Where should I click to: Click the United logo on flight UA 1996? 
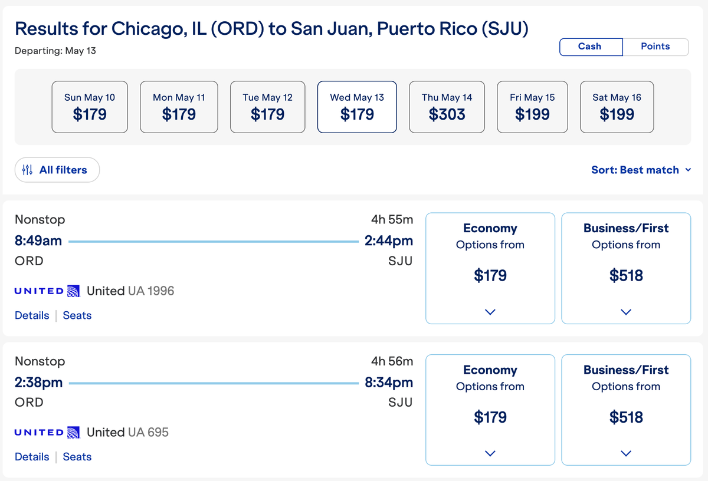(45, 290)
